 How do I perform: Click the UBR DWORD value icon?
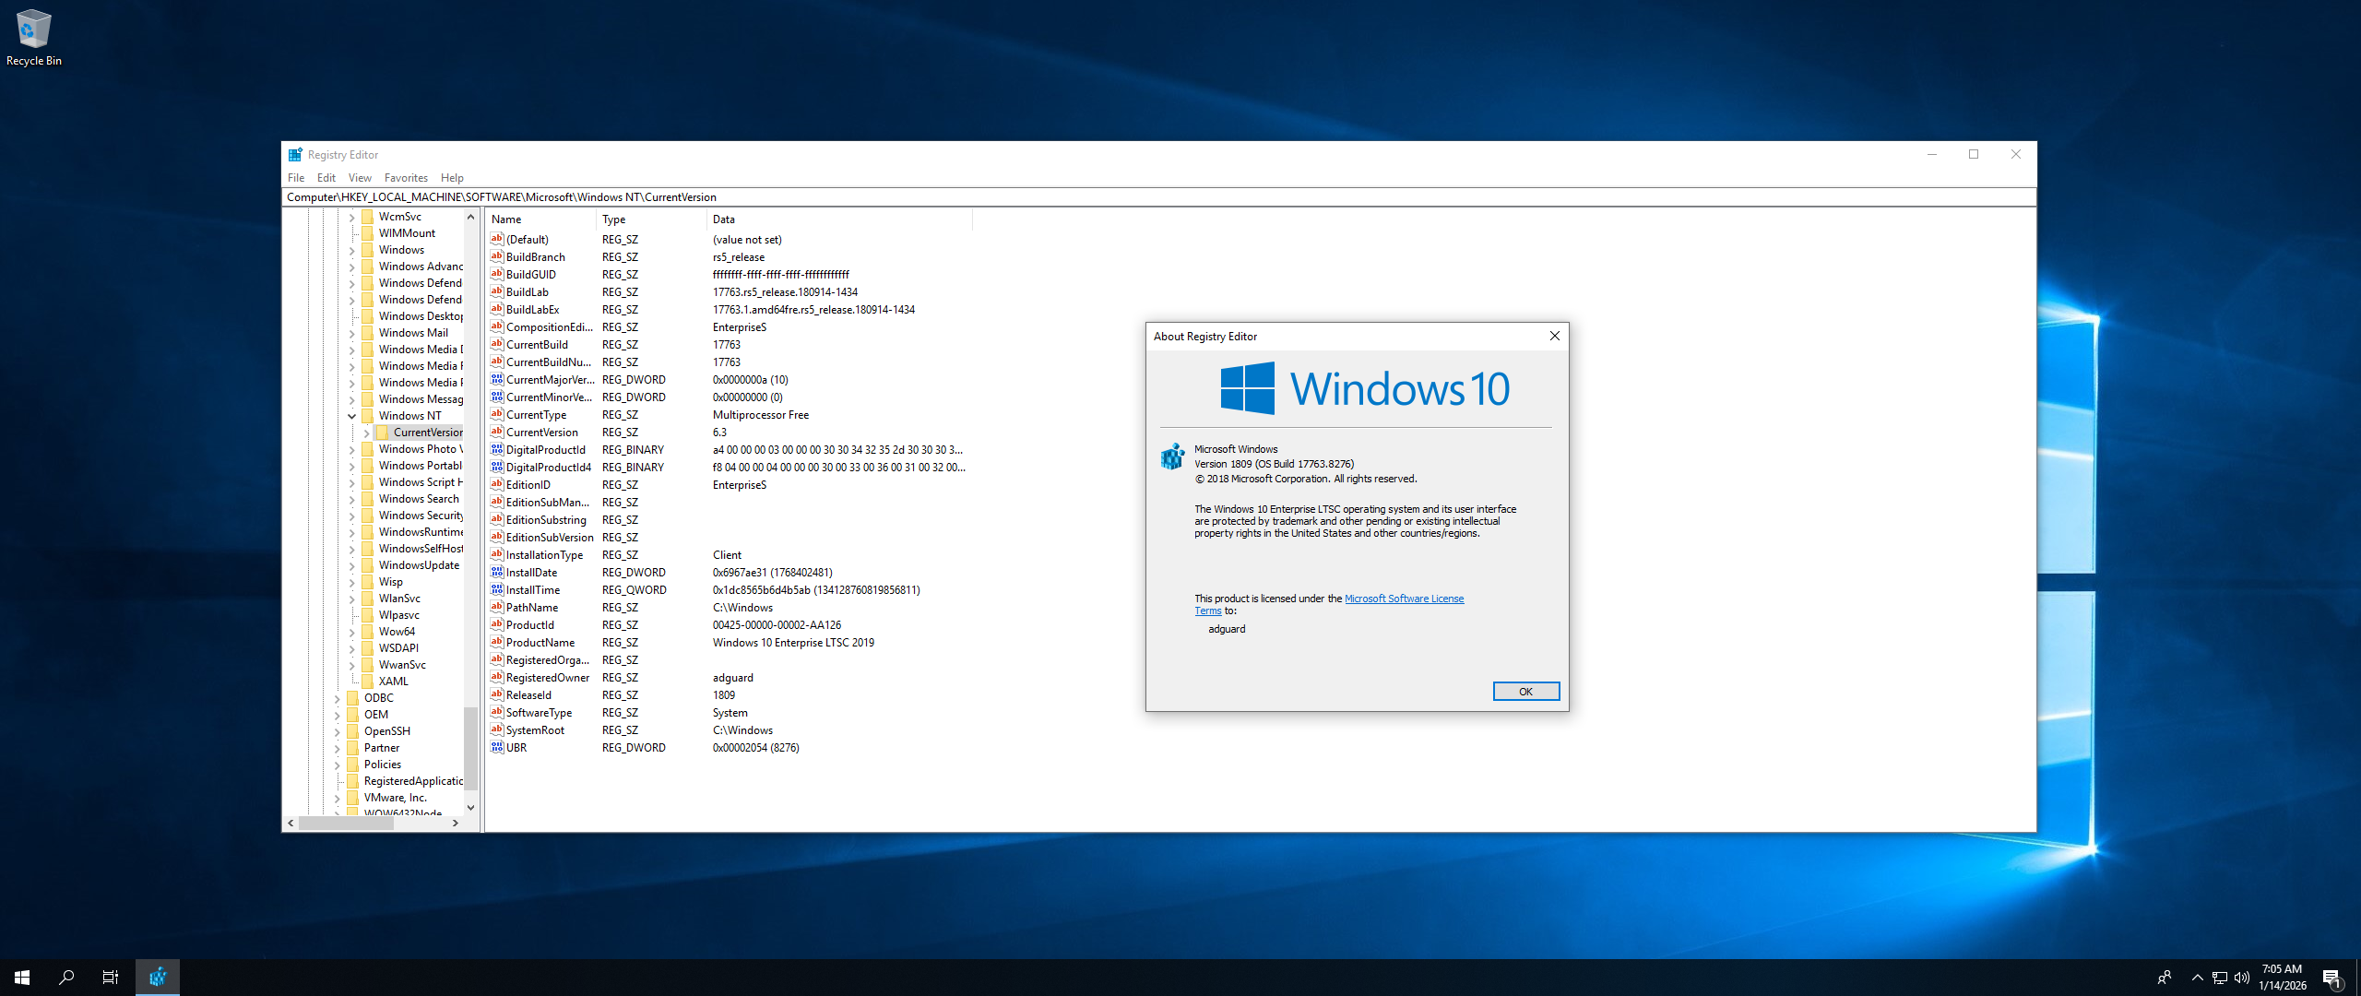pyautogui.click(x=497, y=748)
